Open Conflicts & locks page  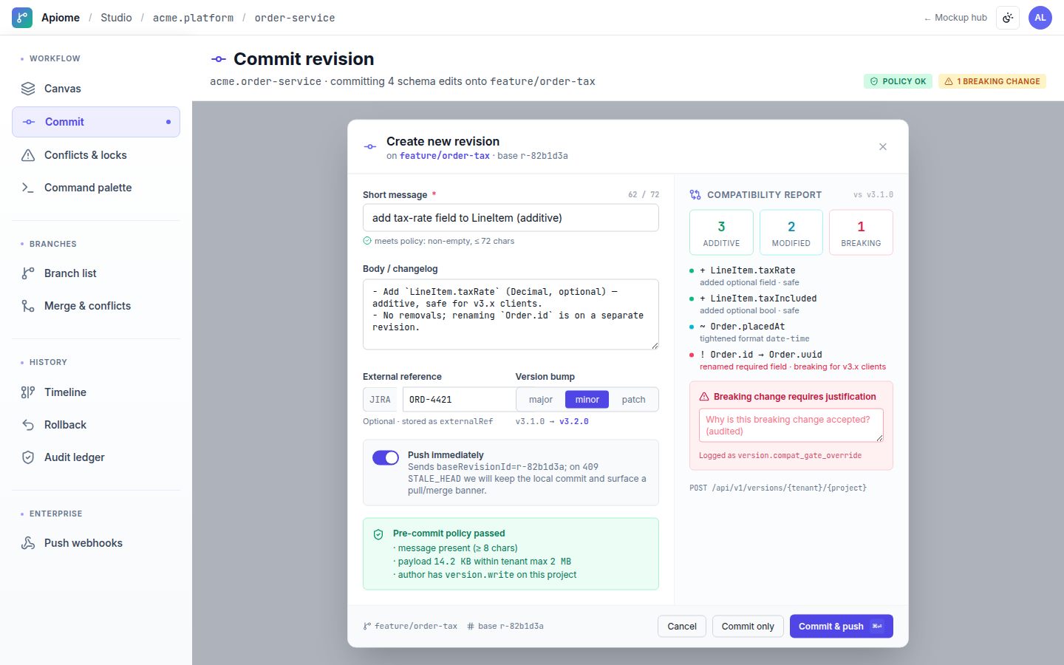(x=96, y=155)
